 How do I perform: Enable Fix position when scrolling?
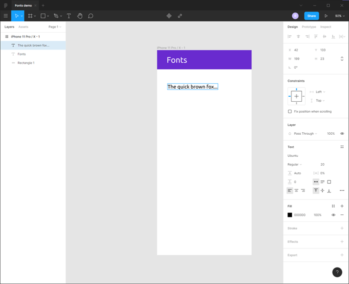click(290, 111)
